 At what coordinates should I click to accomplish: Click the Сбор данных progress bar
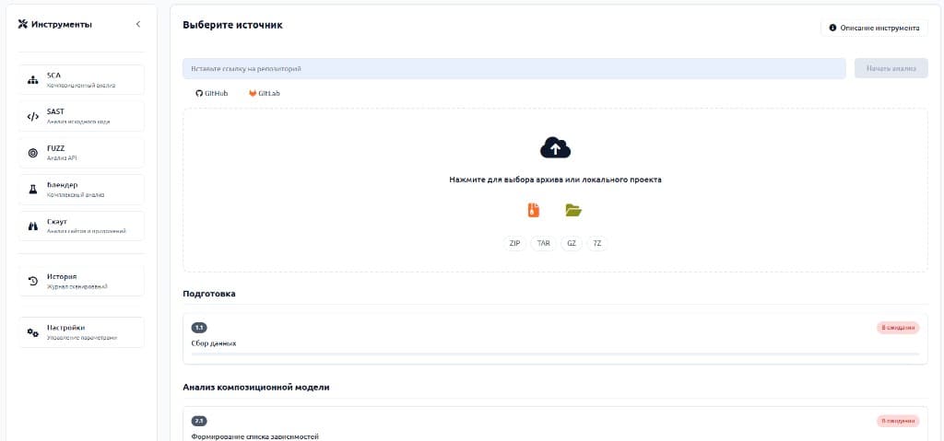pos(555,354)
